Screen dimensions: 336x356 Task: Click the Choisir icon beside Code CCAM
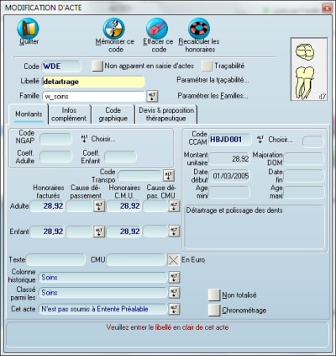(260, 139)
